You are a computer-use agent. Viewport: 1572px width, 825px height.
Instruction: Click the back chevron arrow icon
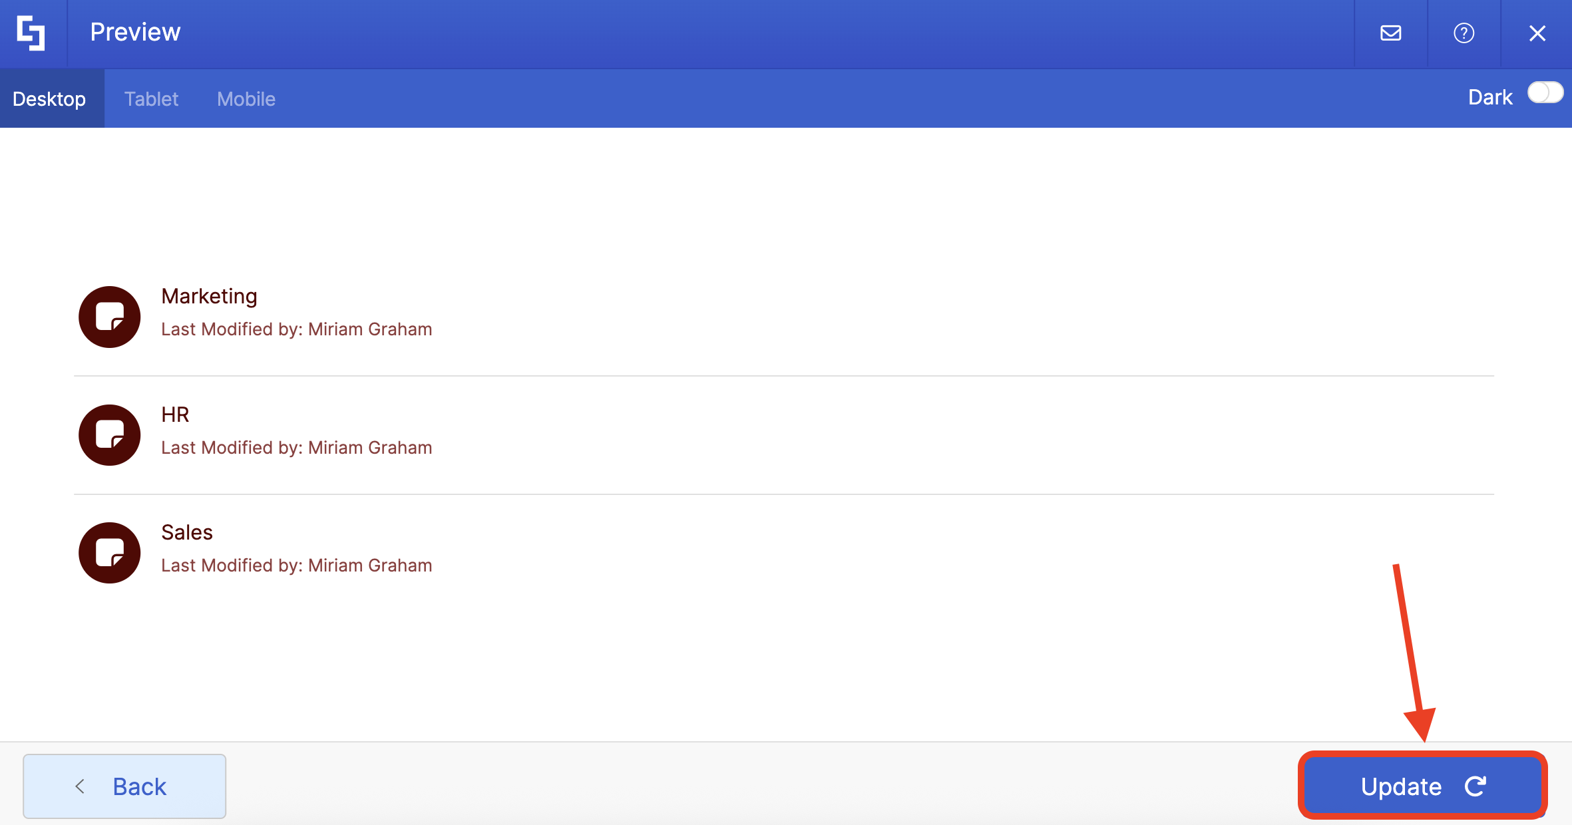coord(80,786)
